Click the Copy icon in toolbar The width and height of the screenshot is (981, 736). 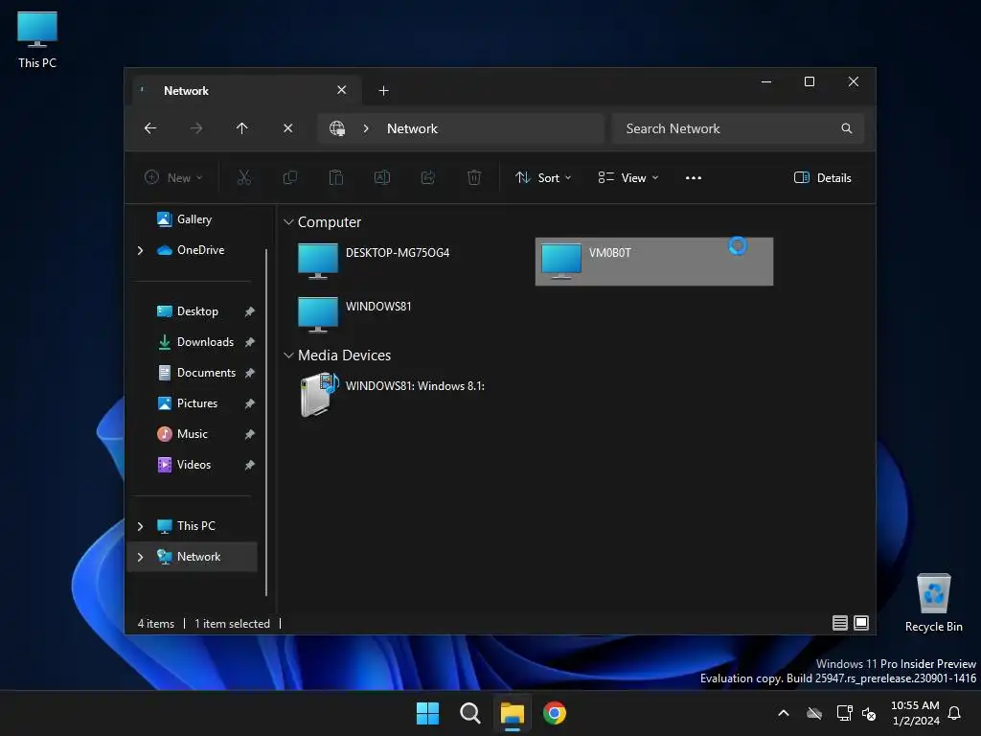click(x=290, y=177)
